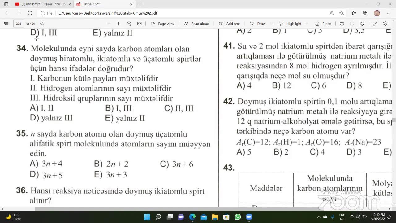Zoom in with the plus button
The image size is (396, 223).
pos(118,24)
